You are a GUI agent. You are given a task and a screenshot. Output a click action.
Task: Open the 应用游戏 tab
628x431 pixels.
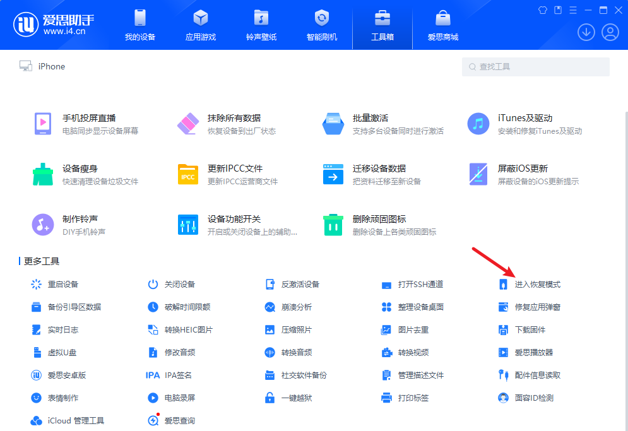coord(201,25)
